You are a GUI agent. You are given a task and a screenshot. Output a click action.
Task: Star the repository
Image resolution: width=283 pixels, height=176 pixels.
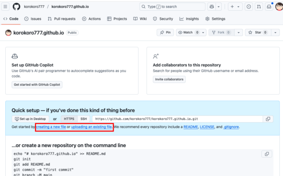coord(258,33)
